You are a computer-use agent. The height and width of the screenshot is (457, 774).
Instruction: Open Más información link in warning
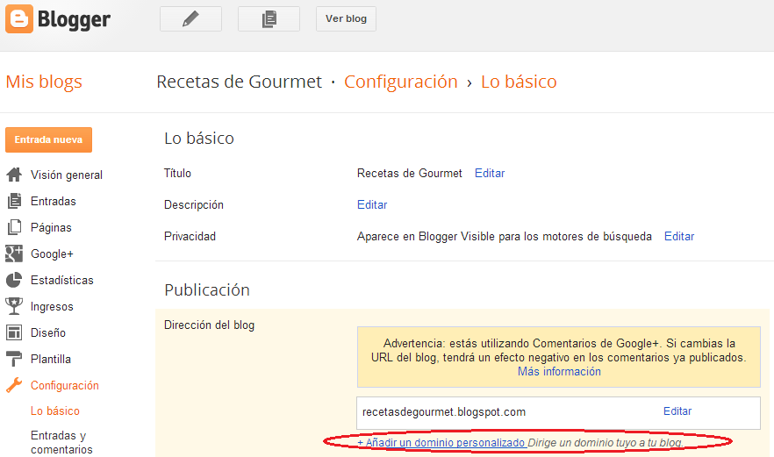pyautogui.click(x=559, y=372)
